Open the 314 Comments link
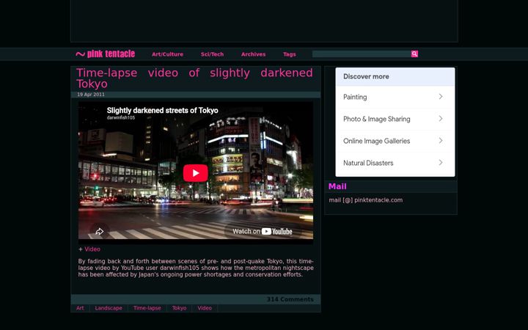The width and height of the screenshot is (528, 330). pos(290,299)
